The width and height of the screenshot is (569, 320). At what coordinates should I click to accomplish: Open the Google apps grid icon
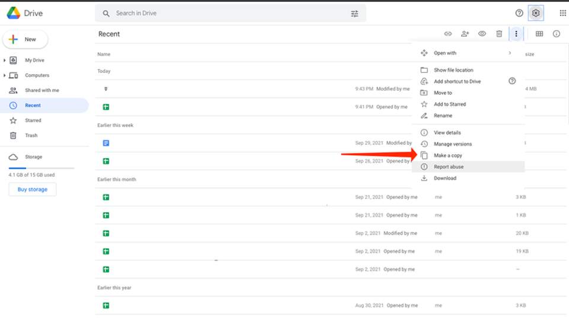[562, 13]
